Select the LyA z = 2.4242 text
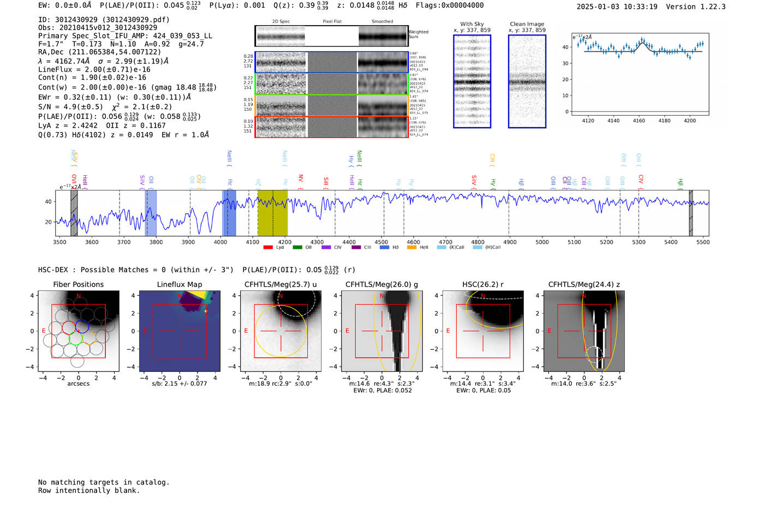Screen dimensions: 764x520 tap(68, 125)
